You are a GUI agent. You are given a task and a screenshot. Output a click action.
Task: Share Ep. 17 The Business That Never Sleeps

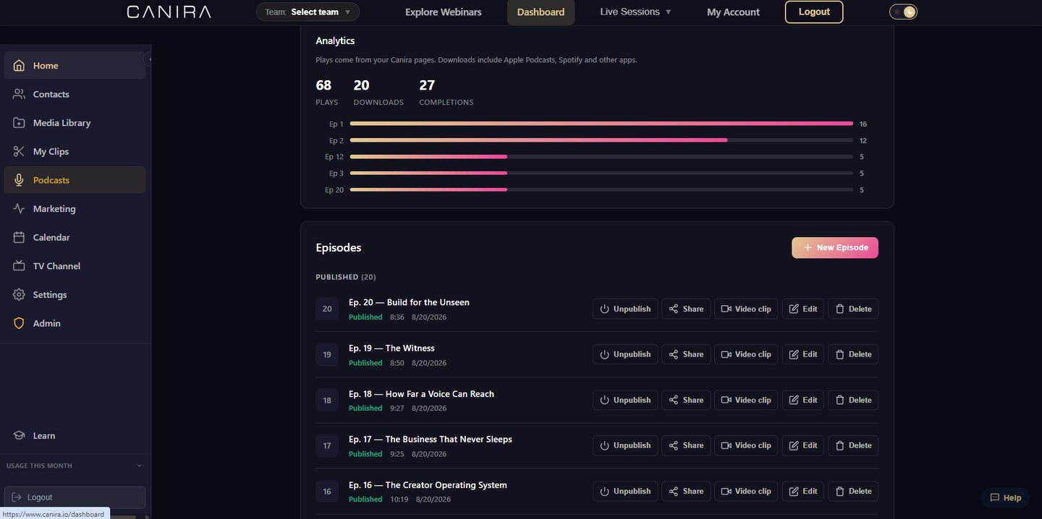pos(687,445)
